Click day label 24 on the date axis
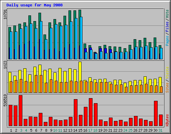171x134 pixels. point(125,130)
